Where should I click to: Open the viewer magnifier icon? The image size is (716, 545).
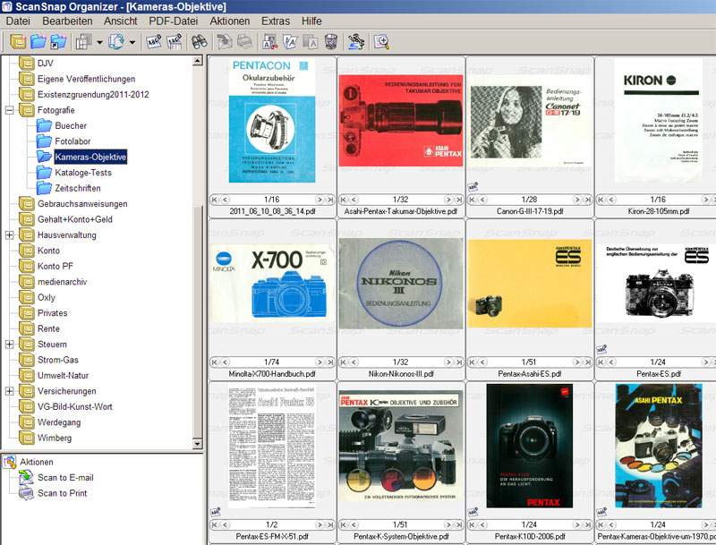(381, 41)
